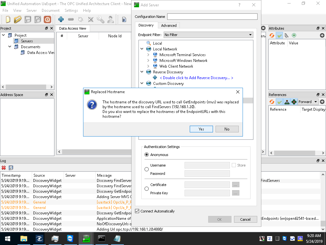Open the command prompt taskbar icon
The height and width of the screenshot is (245, 326).
[102, 239]
